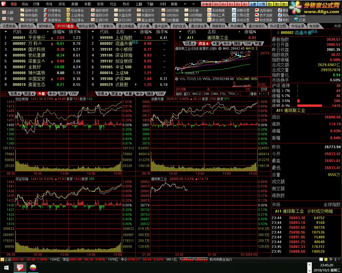Click the forward arrow in menu bar
Image resolution: width=342 pixels, height=273 pixels.
point(193,4)
